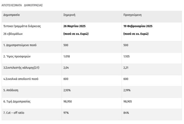This screenshot has height=124, width=184.
Task: Click the Σημερινή column header
Action: click(69, 15)
